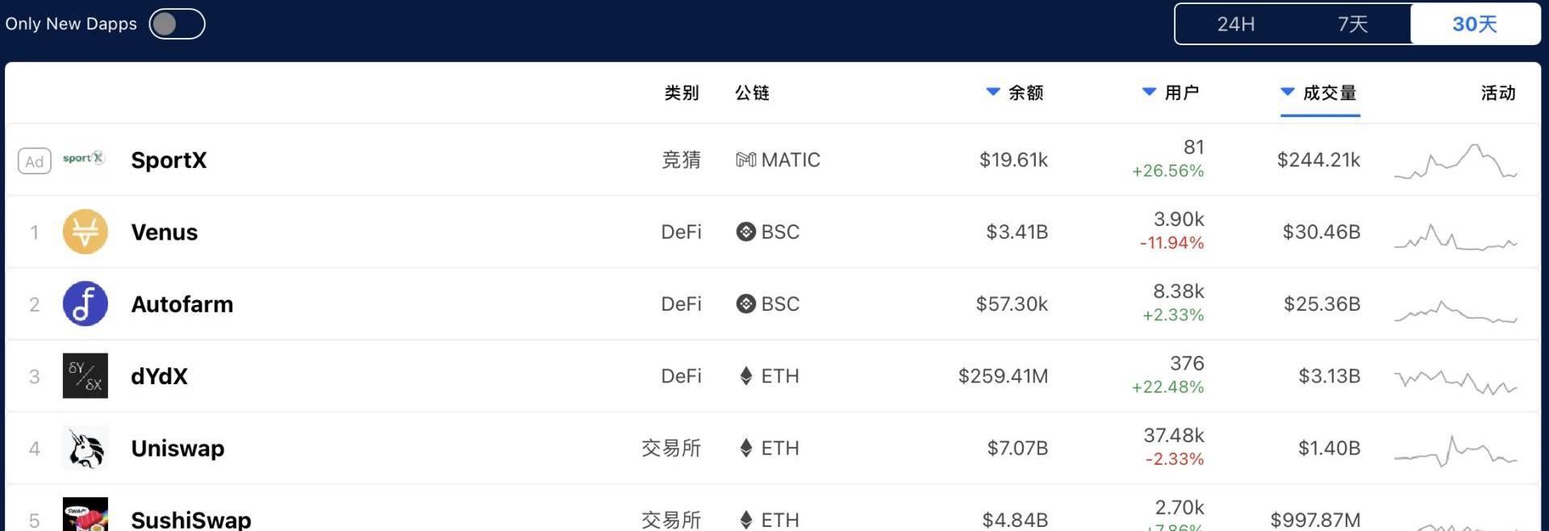Click the MATIC chain icon in SportX row

pyautogui.click(x=746, y=160)
